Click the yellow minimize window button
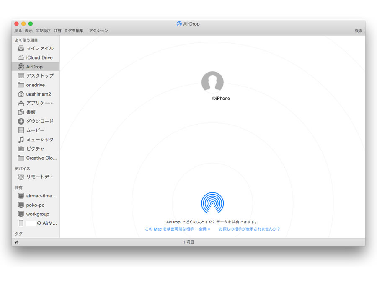 [23, 23]
